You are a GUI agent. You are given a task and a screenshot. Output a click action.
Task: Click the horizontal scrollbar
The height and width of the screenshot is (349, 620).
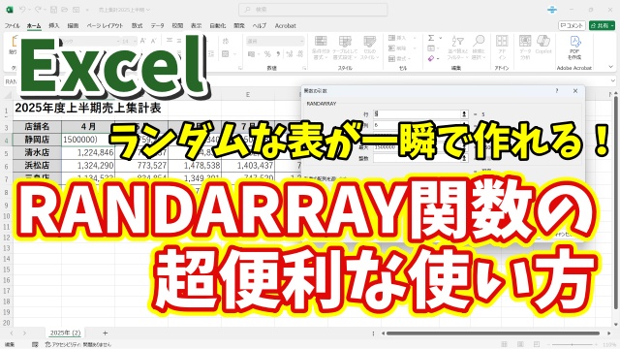click(493, 333)
